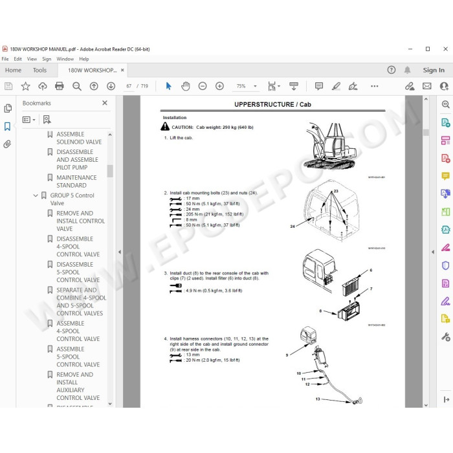Screen dimensions: 453x453
Task: Open MAINTENANCE STANDARD bookmark
Action: coord(76,181)
